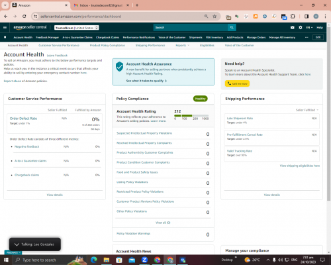Click the Account Health Rating progress bar
Viewport: 331px width, 265px height.
click(191, 115)
